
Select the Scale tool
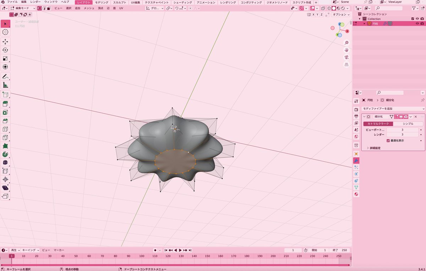click(5, 59)
